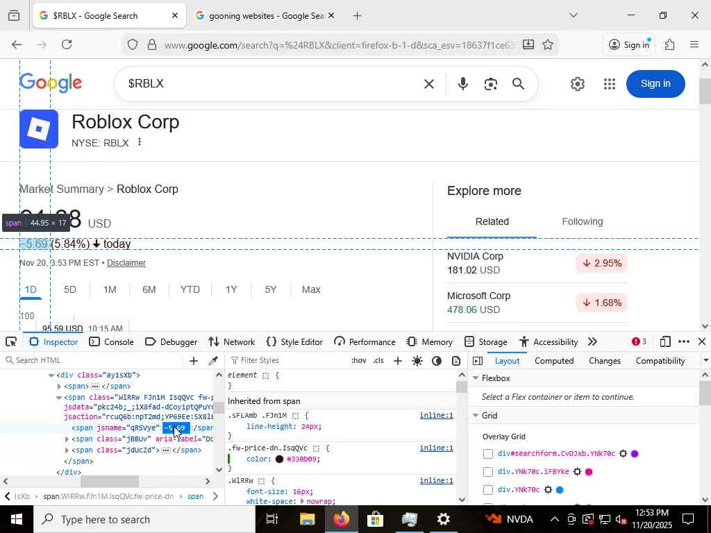
Task: Open Firefox View icon at tab strip
Action: [x=14, y=16]
